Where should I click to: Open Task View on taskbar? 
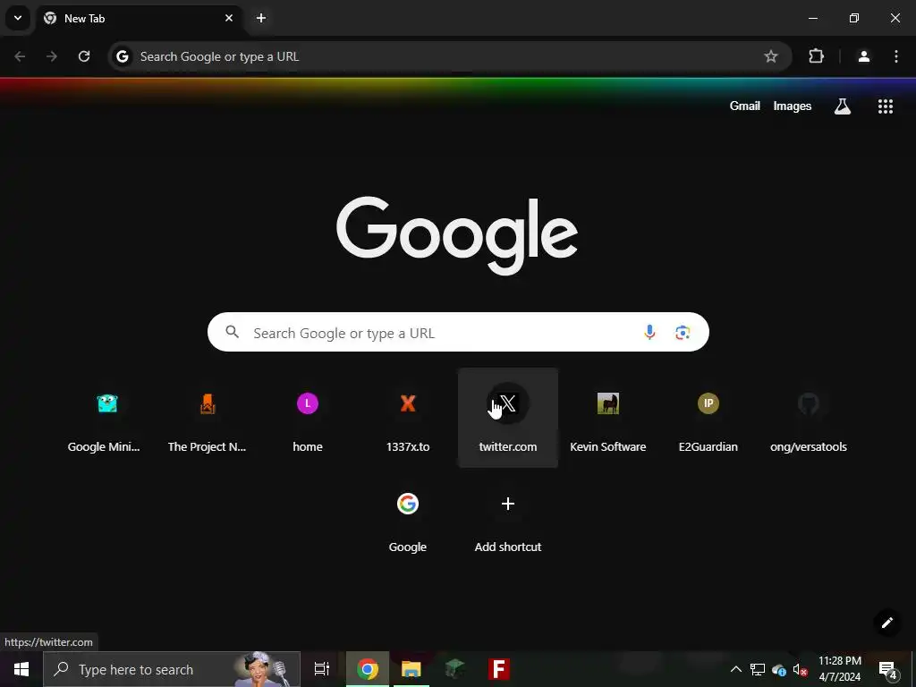point(322,669)
